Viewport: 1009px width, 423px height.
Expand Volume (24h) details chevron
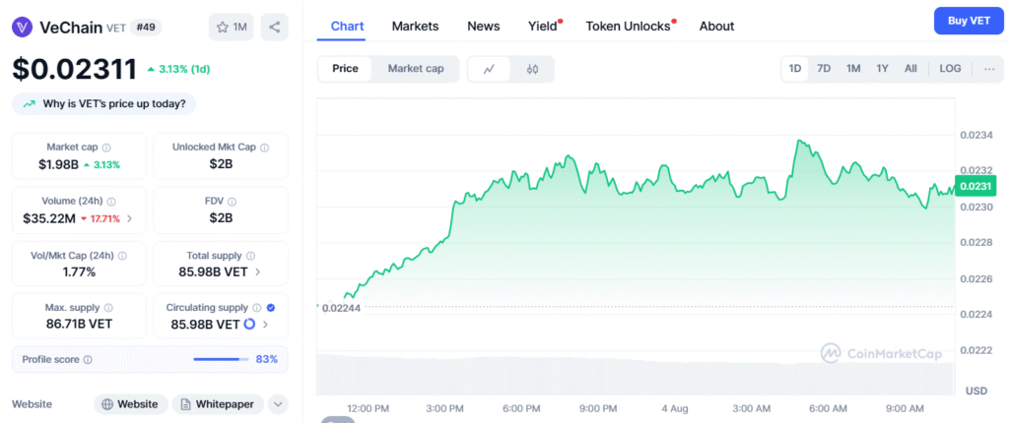tap(130, 218)
